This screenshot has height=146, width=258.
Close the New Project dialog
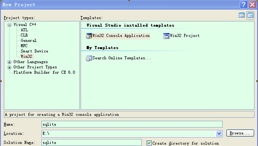pyautogui.click(x=252, y=4)
